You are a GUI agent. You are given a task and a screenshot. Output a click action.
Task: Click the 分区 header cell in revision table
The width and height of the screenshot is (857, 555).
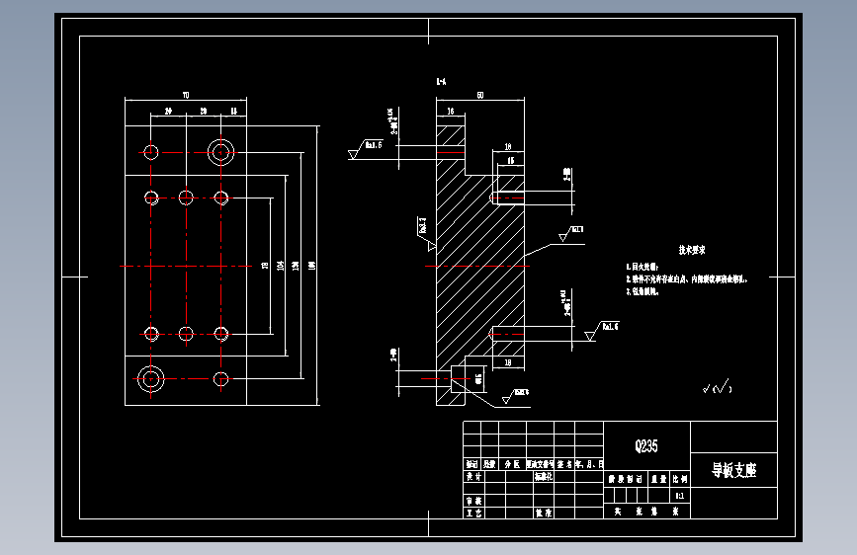[x=512, y=464]
